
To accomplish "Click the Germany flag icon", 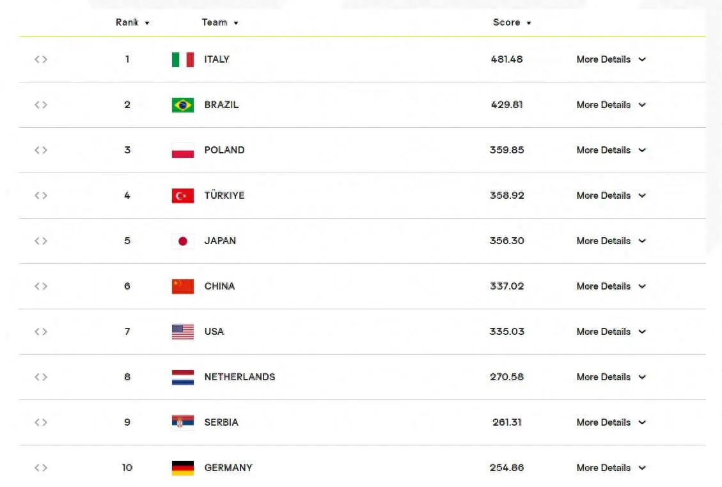I will coord(183,468).
